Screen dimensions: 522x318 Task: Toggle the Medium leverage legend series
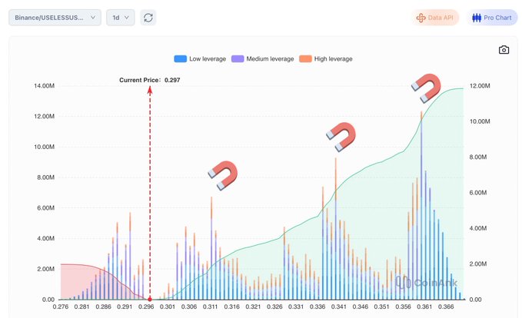point(263,59)
